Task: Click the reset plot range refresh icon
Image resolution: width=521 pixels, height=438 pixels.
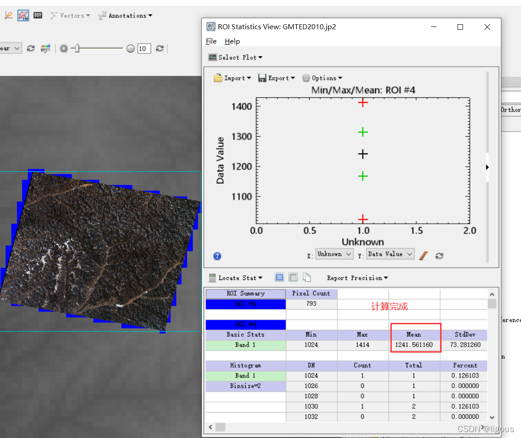Action: [439, 256]
